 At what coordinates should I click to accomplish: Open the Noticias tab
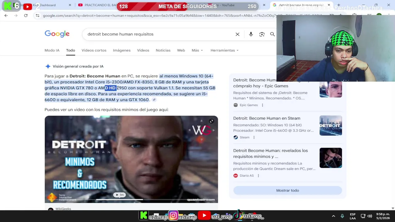pos(163,50)
